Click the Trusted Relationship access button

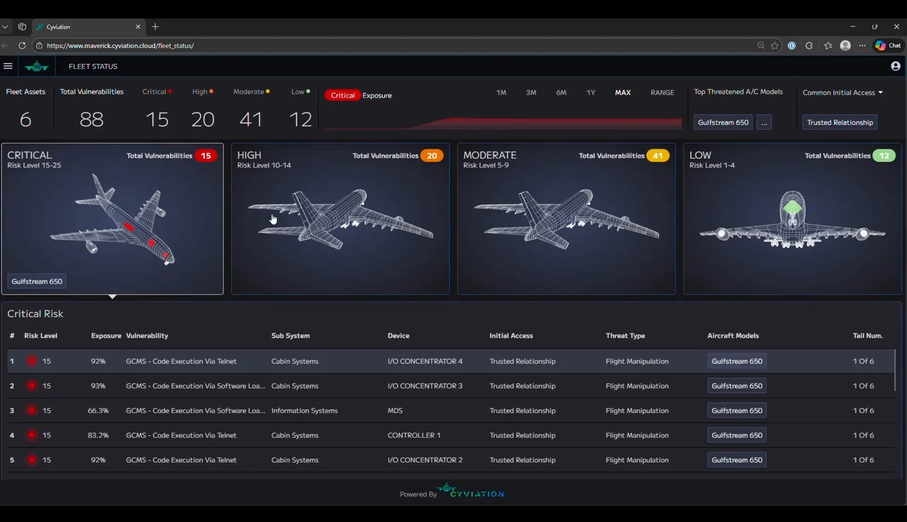point(840,122)
